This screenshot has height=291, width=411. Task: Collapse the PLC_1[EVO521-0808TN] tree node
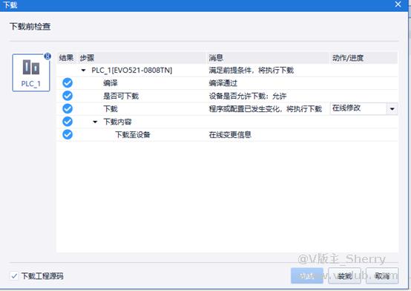83,71
